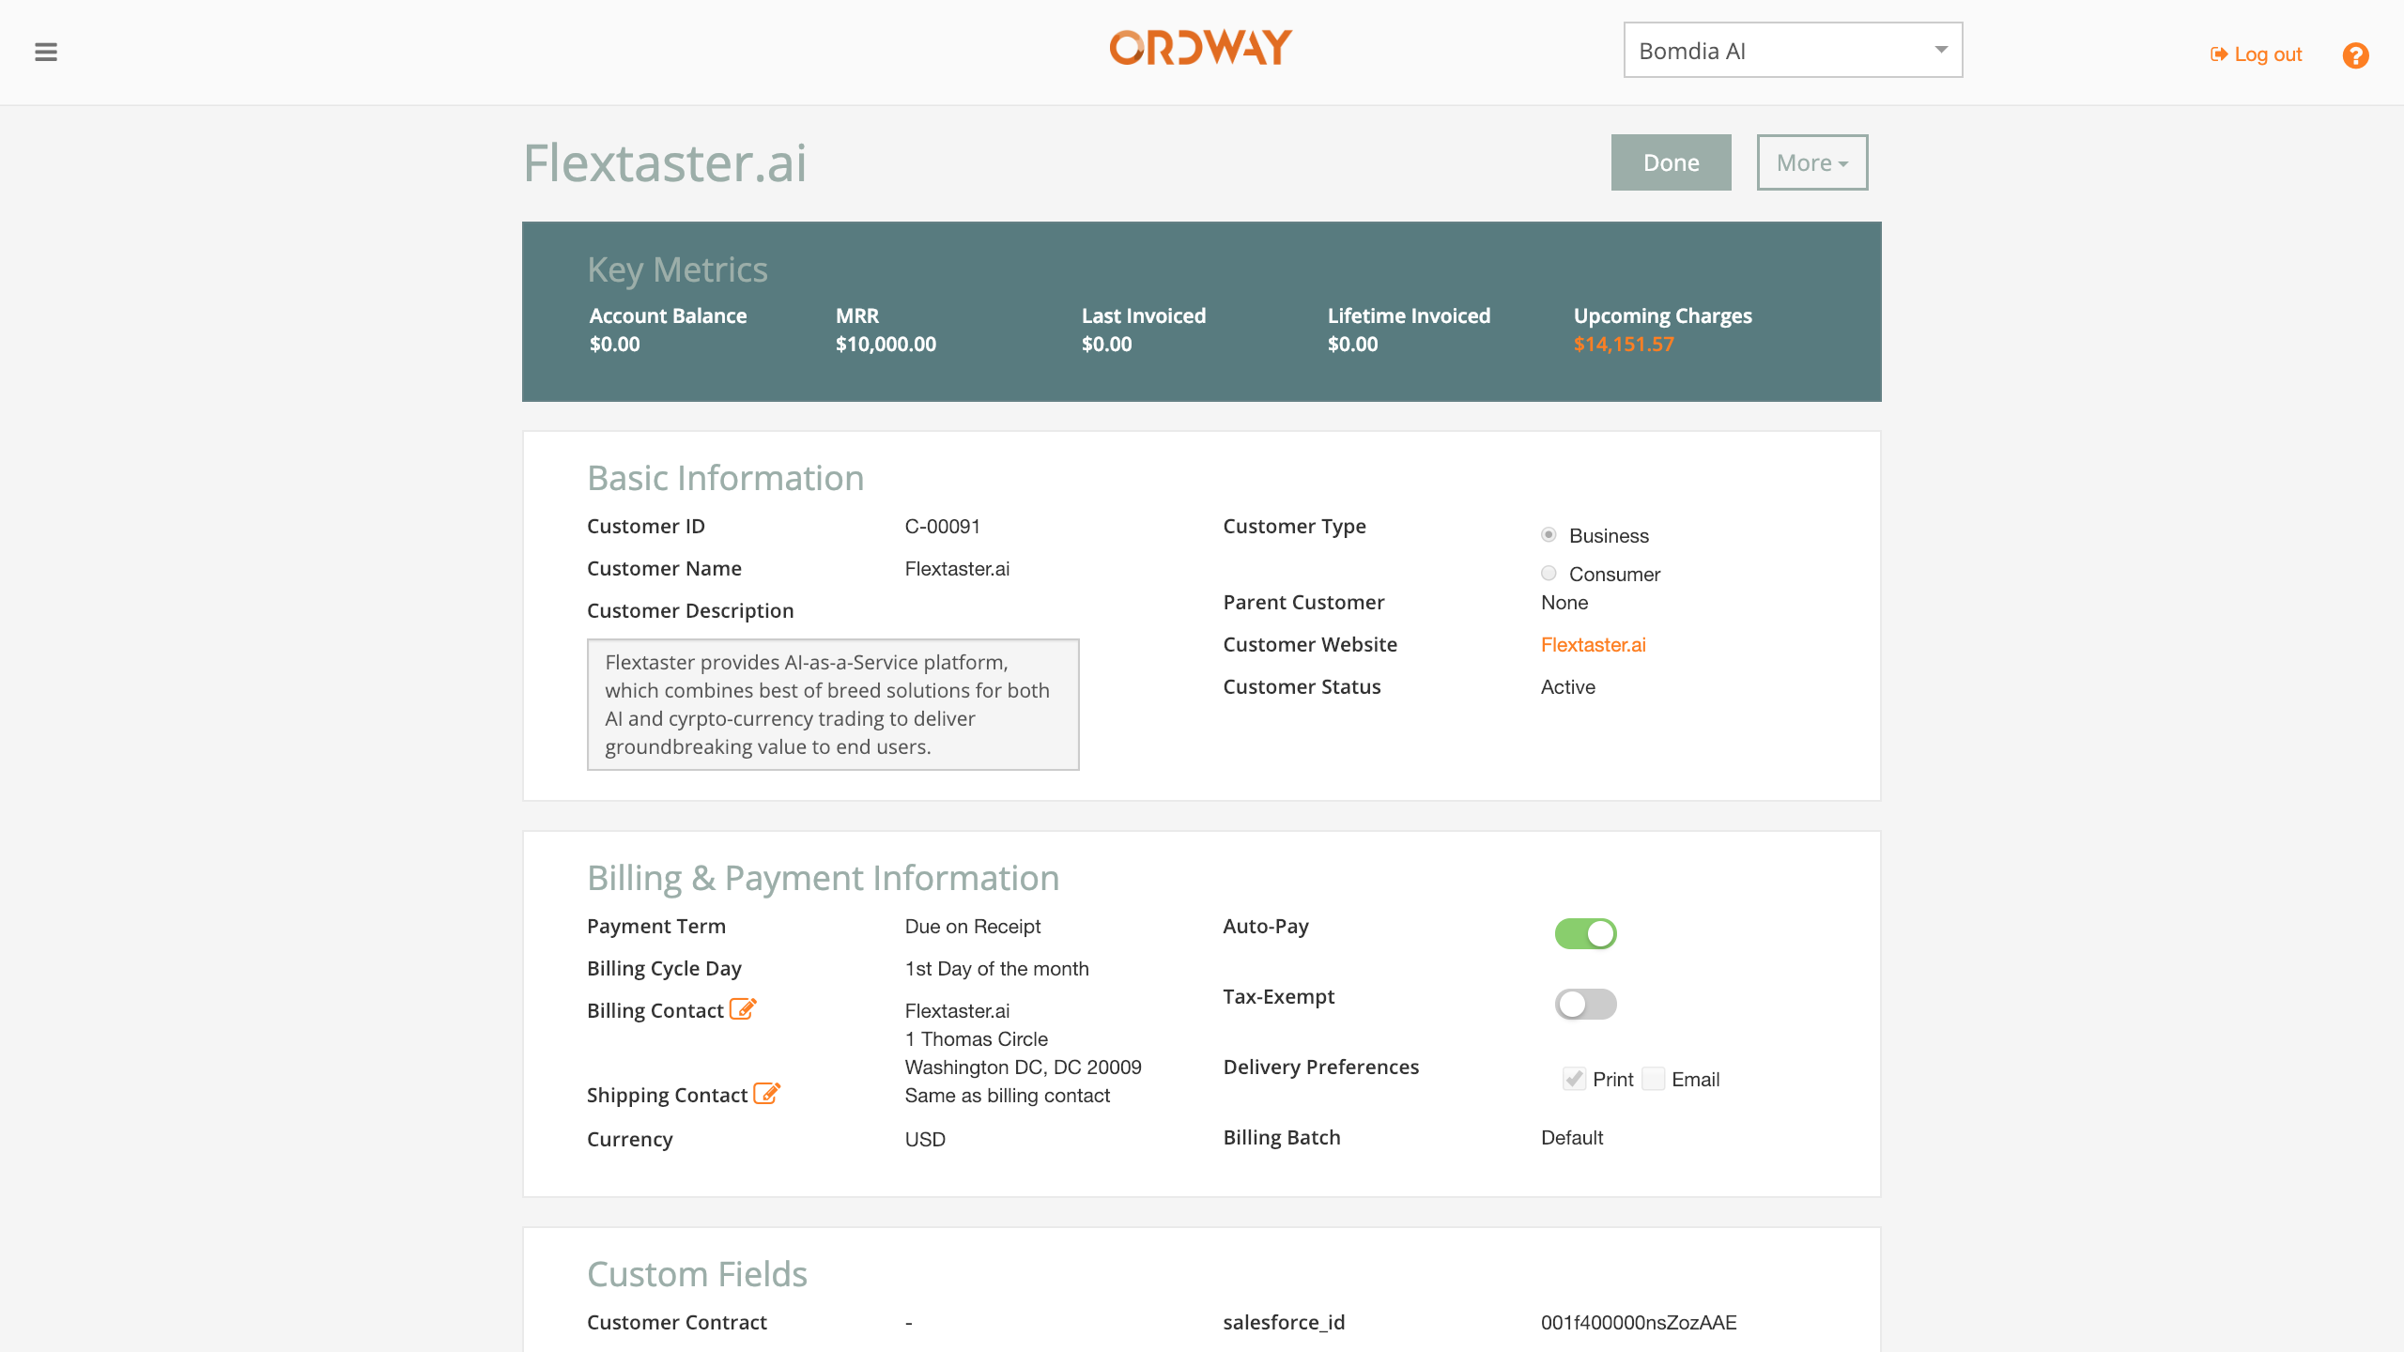Check the Email delivery preference
Image resolution: width=2404 pixels, height=1352 pixels.
pyautogui.click(x=1654, y=1079)
